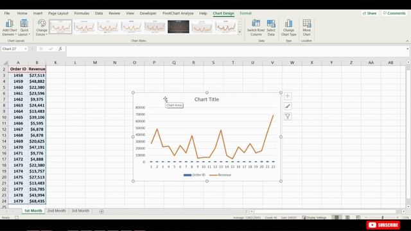Apply the second chart style thumbnail

click(x=84, y=26)
